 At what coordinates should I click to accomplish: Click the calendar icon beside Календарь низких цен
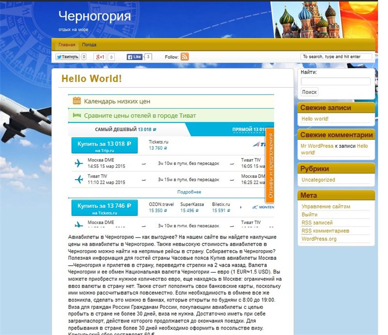(x=77, y=101)
